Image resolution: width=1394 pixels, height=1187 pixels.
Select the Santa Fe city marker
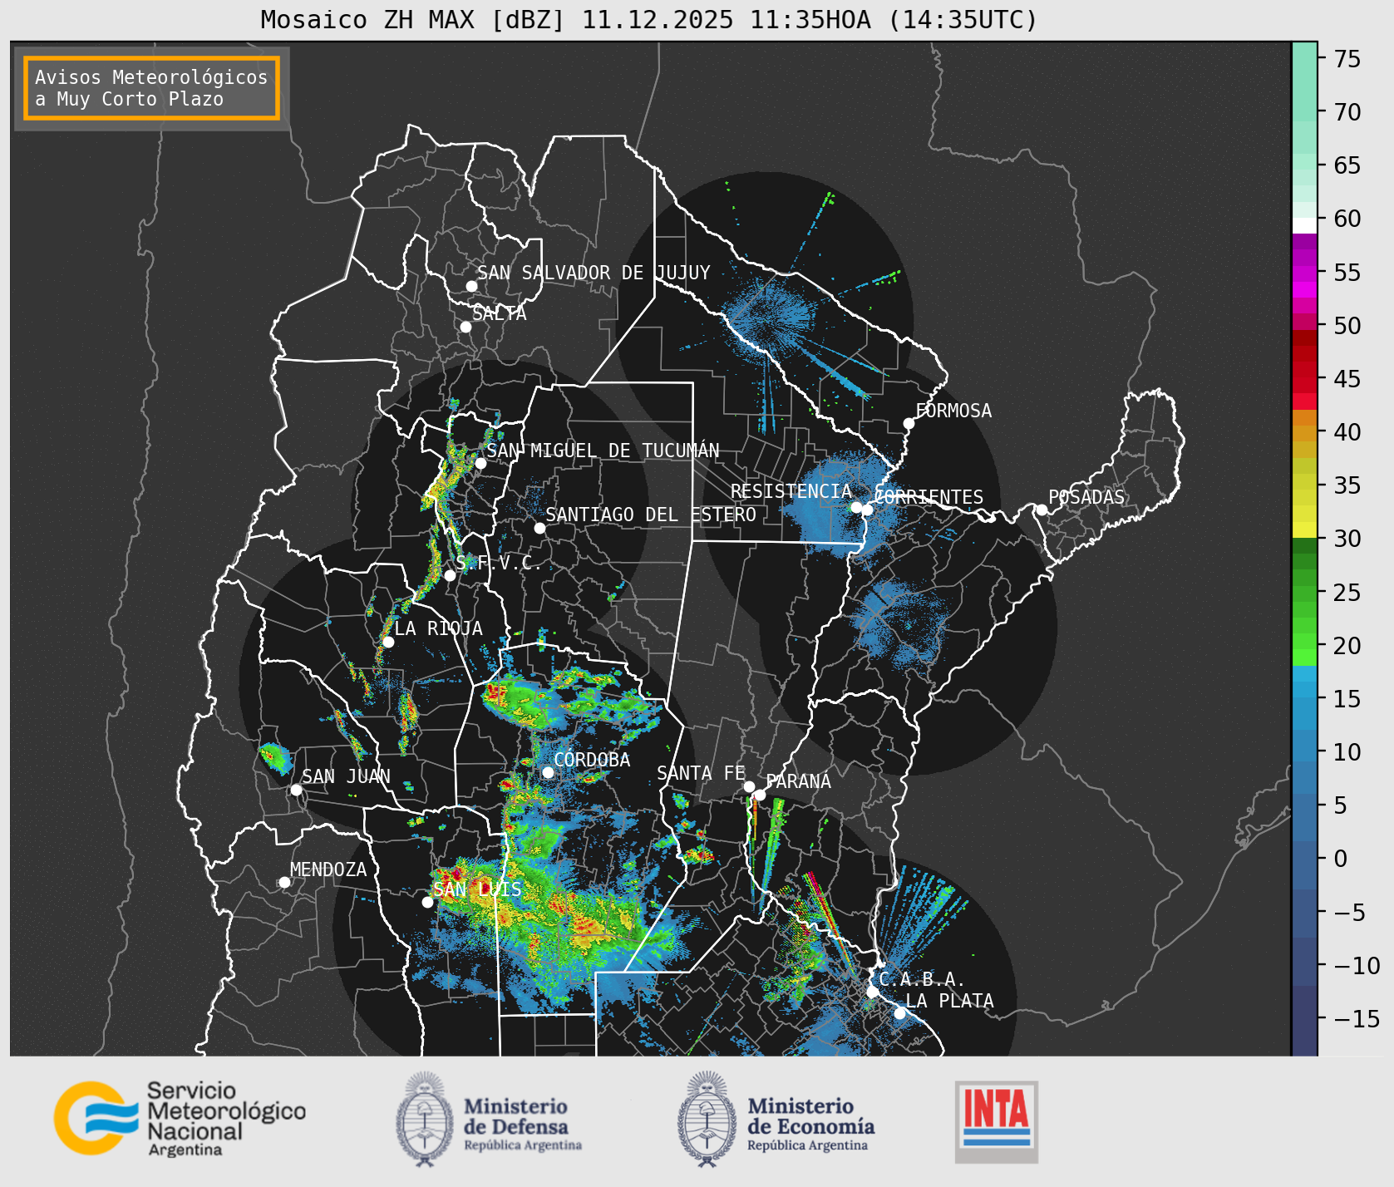point(749,786)
